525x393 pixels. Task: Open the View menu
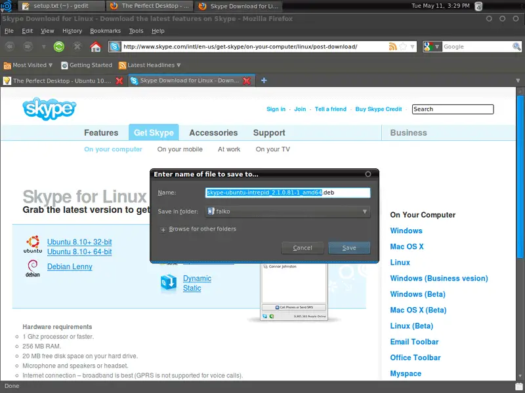tap(47, 31)
